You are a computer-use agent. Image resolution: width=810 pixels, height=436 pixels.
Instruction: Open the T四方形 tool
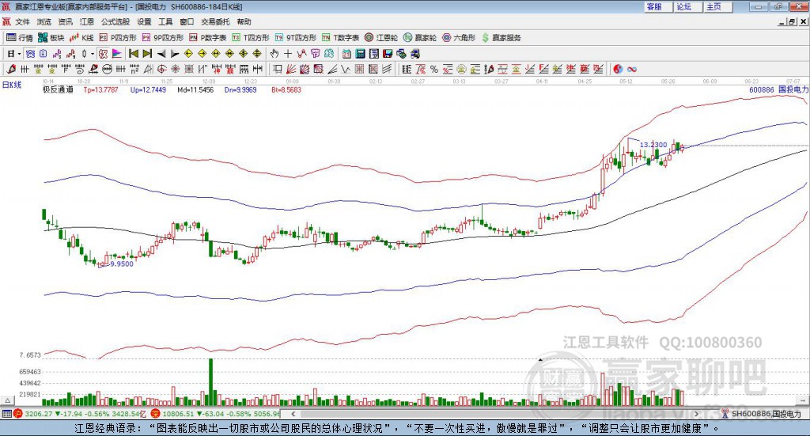point(251,38)
